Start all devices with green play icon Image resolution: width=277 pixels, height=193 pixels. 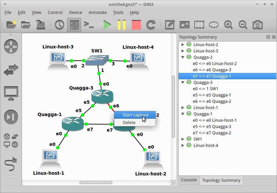pyautogui.click(x=107, y=25)
